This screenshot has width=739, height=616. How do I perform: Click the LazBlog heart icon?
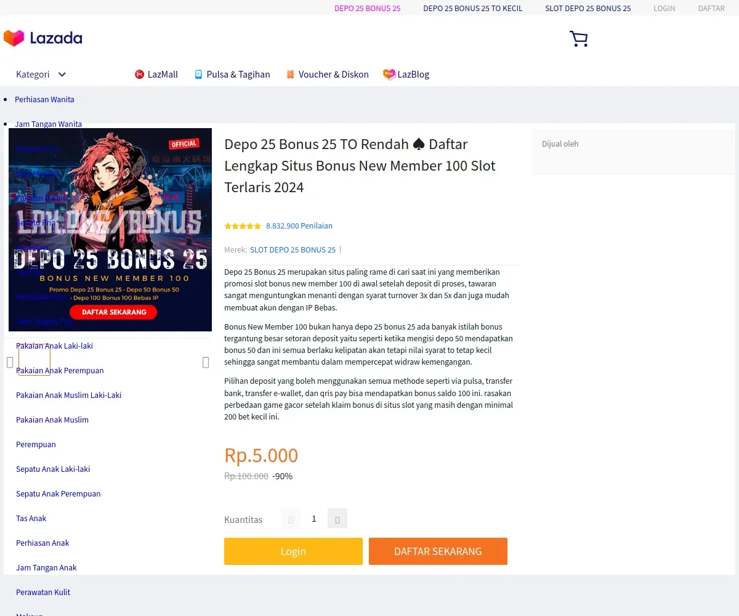click(x=389, y=75)
